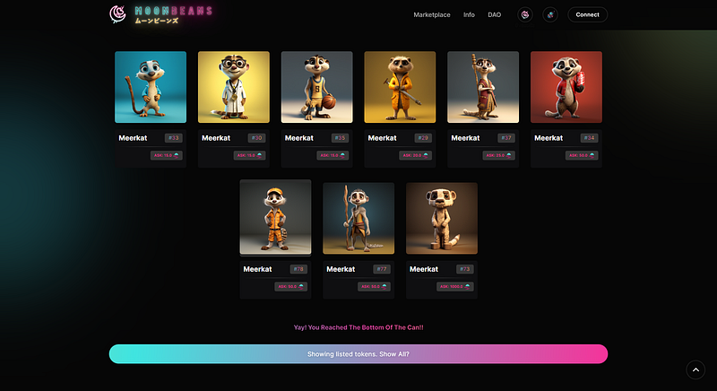The height and width of the screenshot is (391, 717).
Task: Open the Marketplace menu item
Action: click(x=432, y=14)
